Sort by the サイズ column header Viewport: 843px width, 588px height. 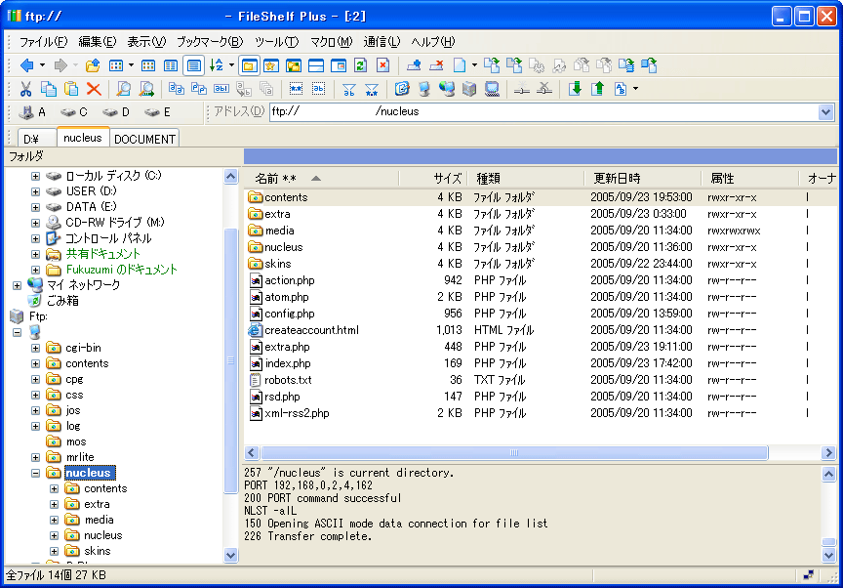[431, 179]
